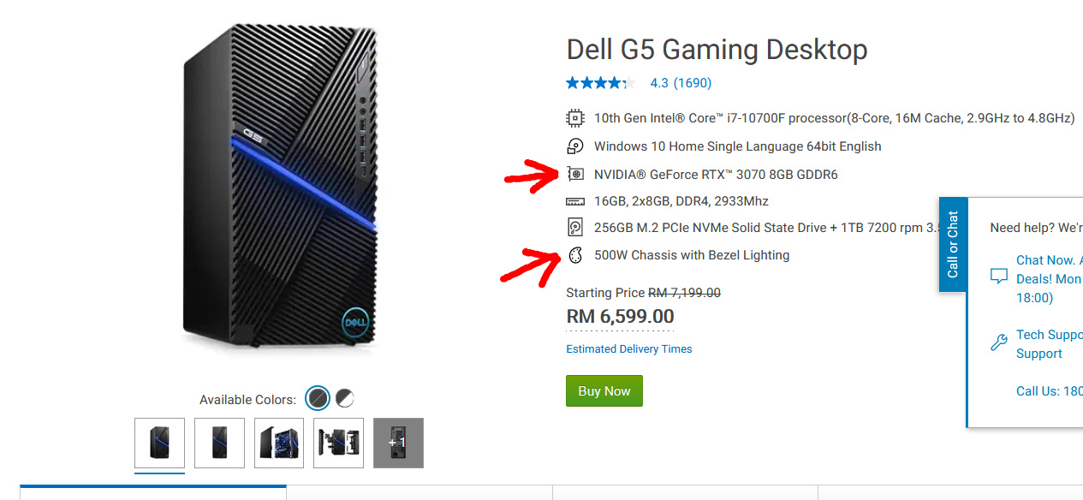Click the chassis palette icon
1083x500 pixels.
pyautogui.click(x=575, y=255)
